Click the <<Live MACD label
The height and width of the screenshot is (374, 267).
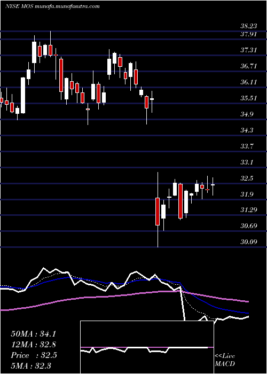tap(225, 360)
